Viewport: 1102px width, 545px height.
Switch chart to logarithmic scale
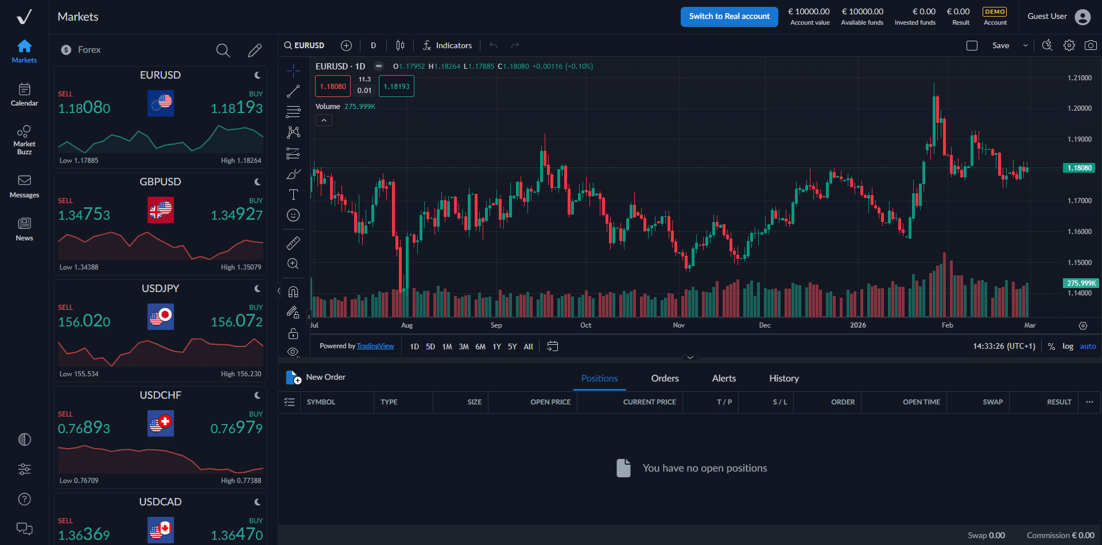pos(1068,346)
